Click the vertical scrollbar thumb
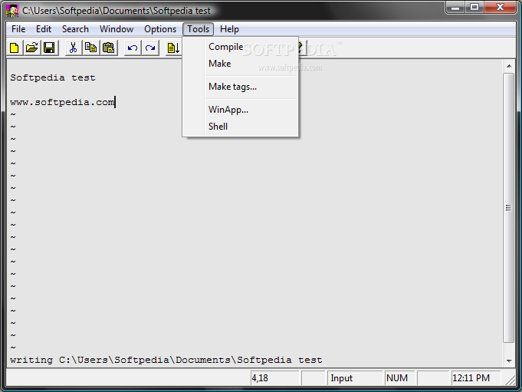522x392 pixels. click(509, 208)
